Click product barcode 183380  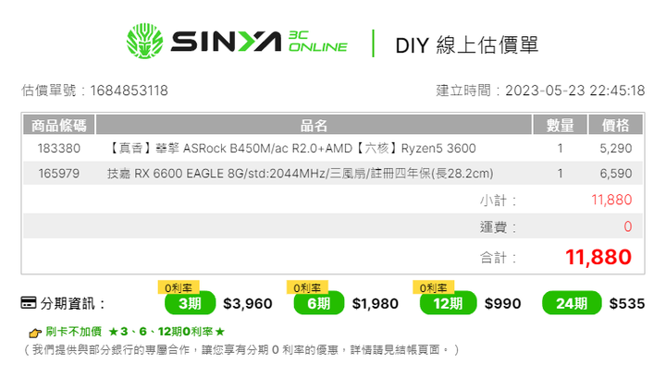tap(59, 149)
